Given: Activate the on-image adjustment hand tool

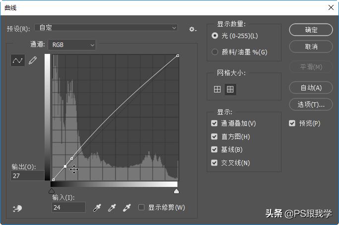Looking at the screenshot, I should coord(17,208).
